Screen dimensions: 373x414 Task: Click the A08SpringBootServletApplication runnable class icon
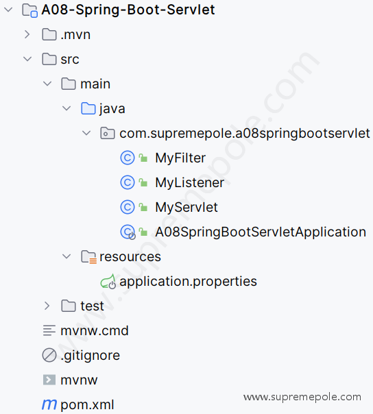coord(128,232)
